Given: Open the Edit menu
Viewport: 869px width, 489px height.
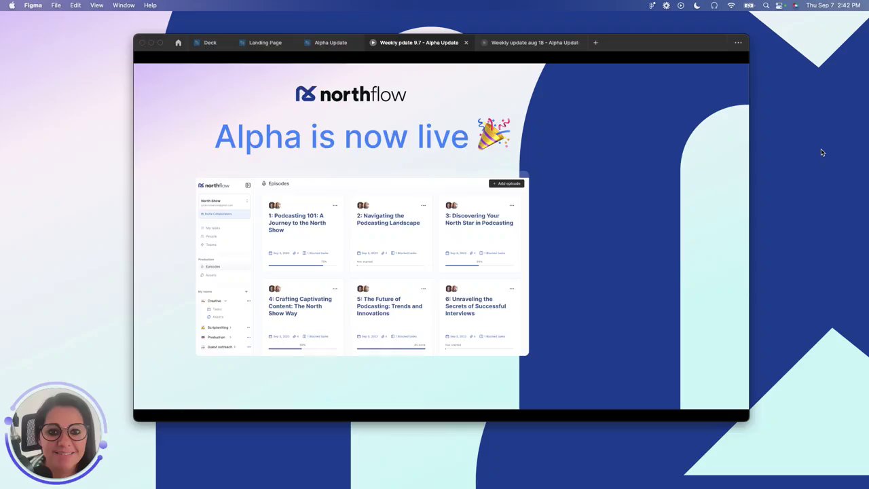Looking at the screenshot, I should click(75, 5).
